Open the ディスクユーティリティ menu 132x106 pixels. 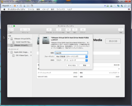(16, 9)
